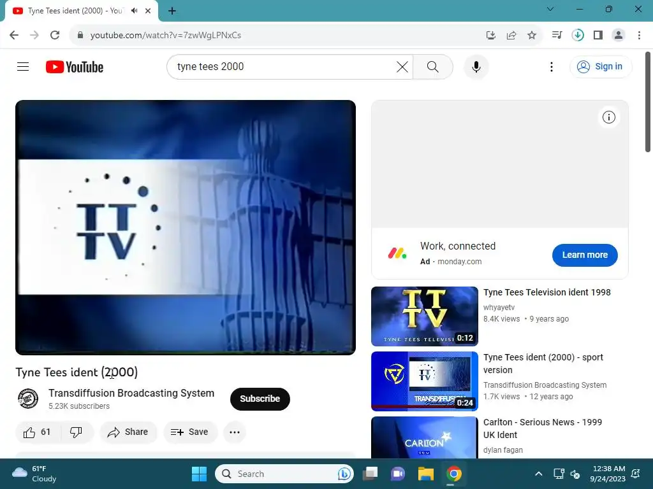Click the Sign in button

click(x=601, y=66)
